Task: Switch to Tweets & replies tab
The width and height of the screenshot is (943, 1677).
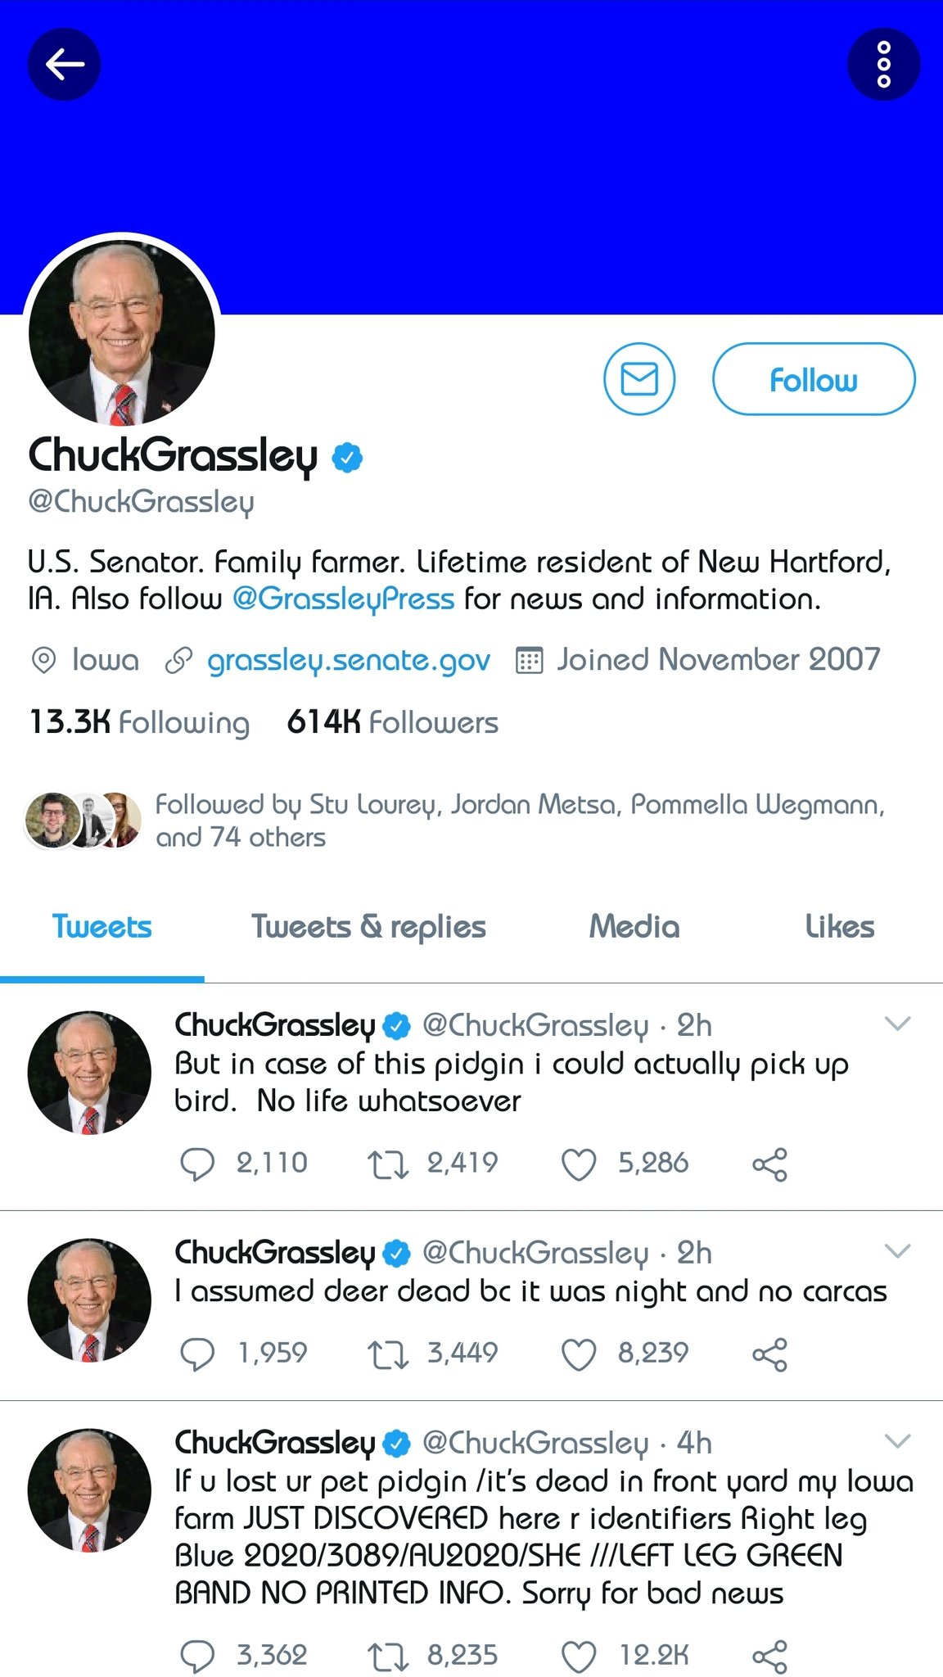Action: [368, 927]
